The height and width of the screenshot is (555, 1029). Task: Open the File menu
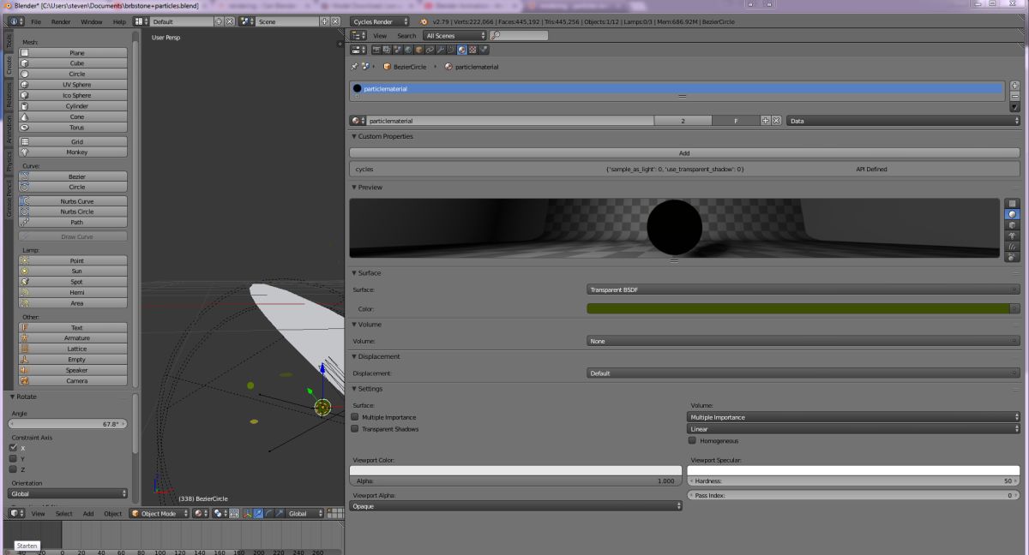(x=36, y=21)
